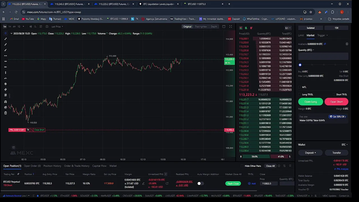Open the chart layout settings icon

point(41,26)
